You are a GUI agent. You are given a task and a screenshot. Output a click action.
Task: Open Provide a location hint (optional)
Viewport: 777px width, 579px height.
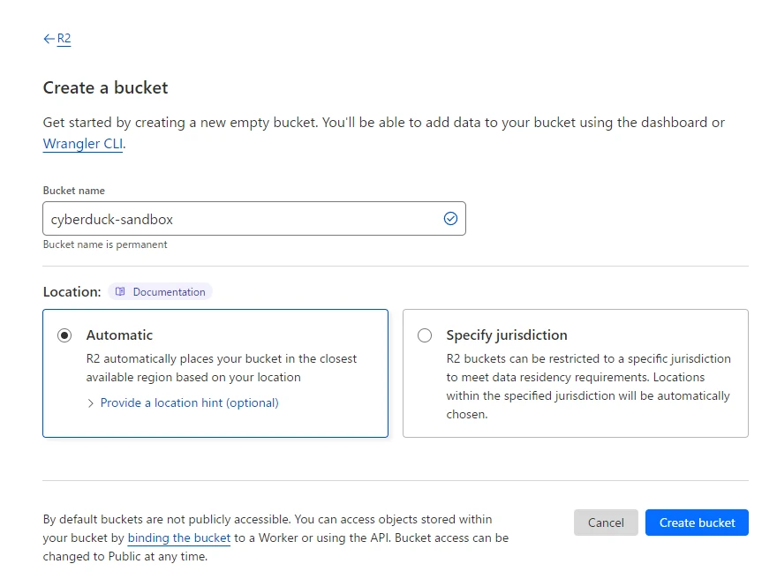[x=189, y=402]
